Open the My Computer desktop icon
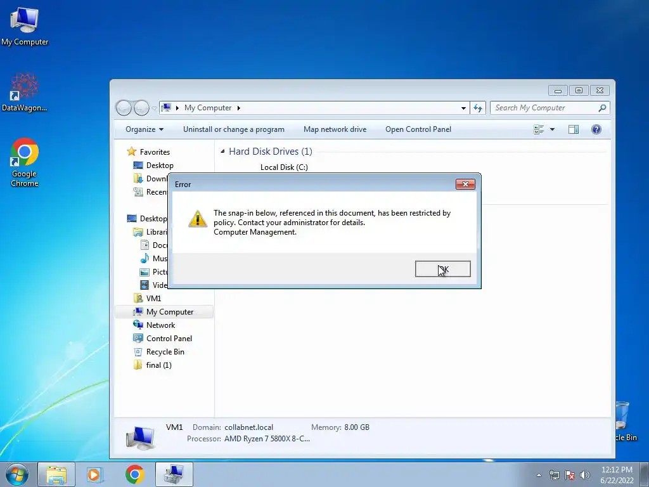Image resolution: width=649 pixels, height=487 pixels. point(25,27)
